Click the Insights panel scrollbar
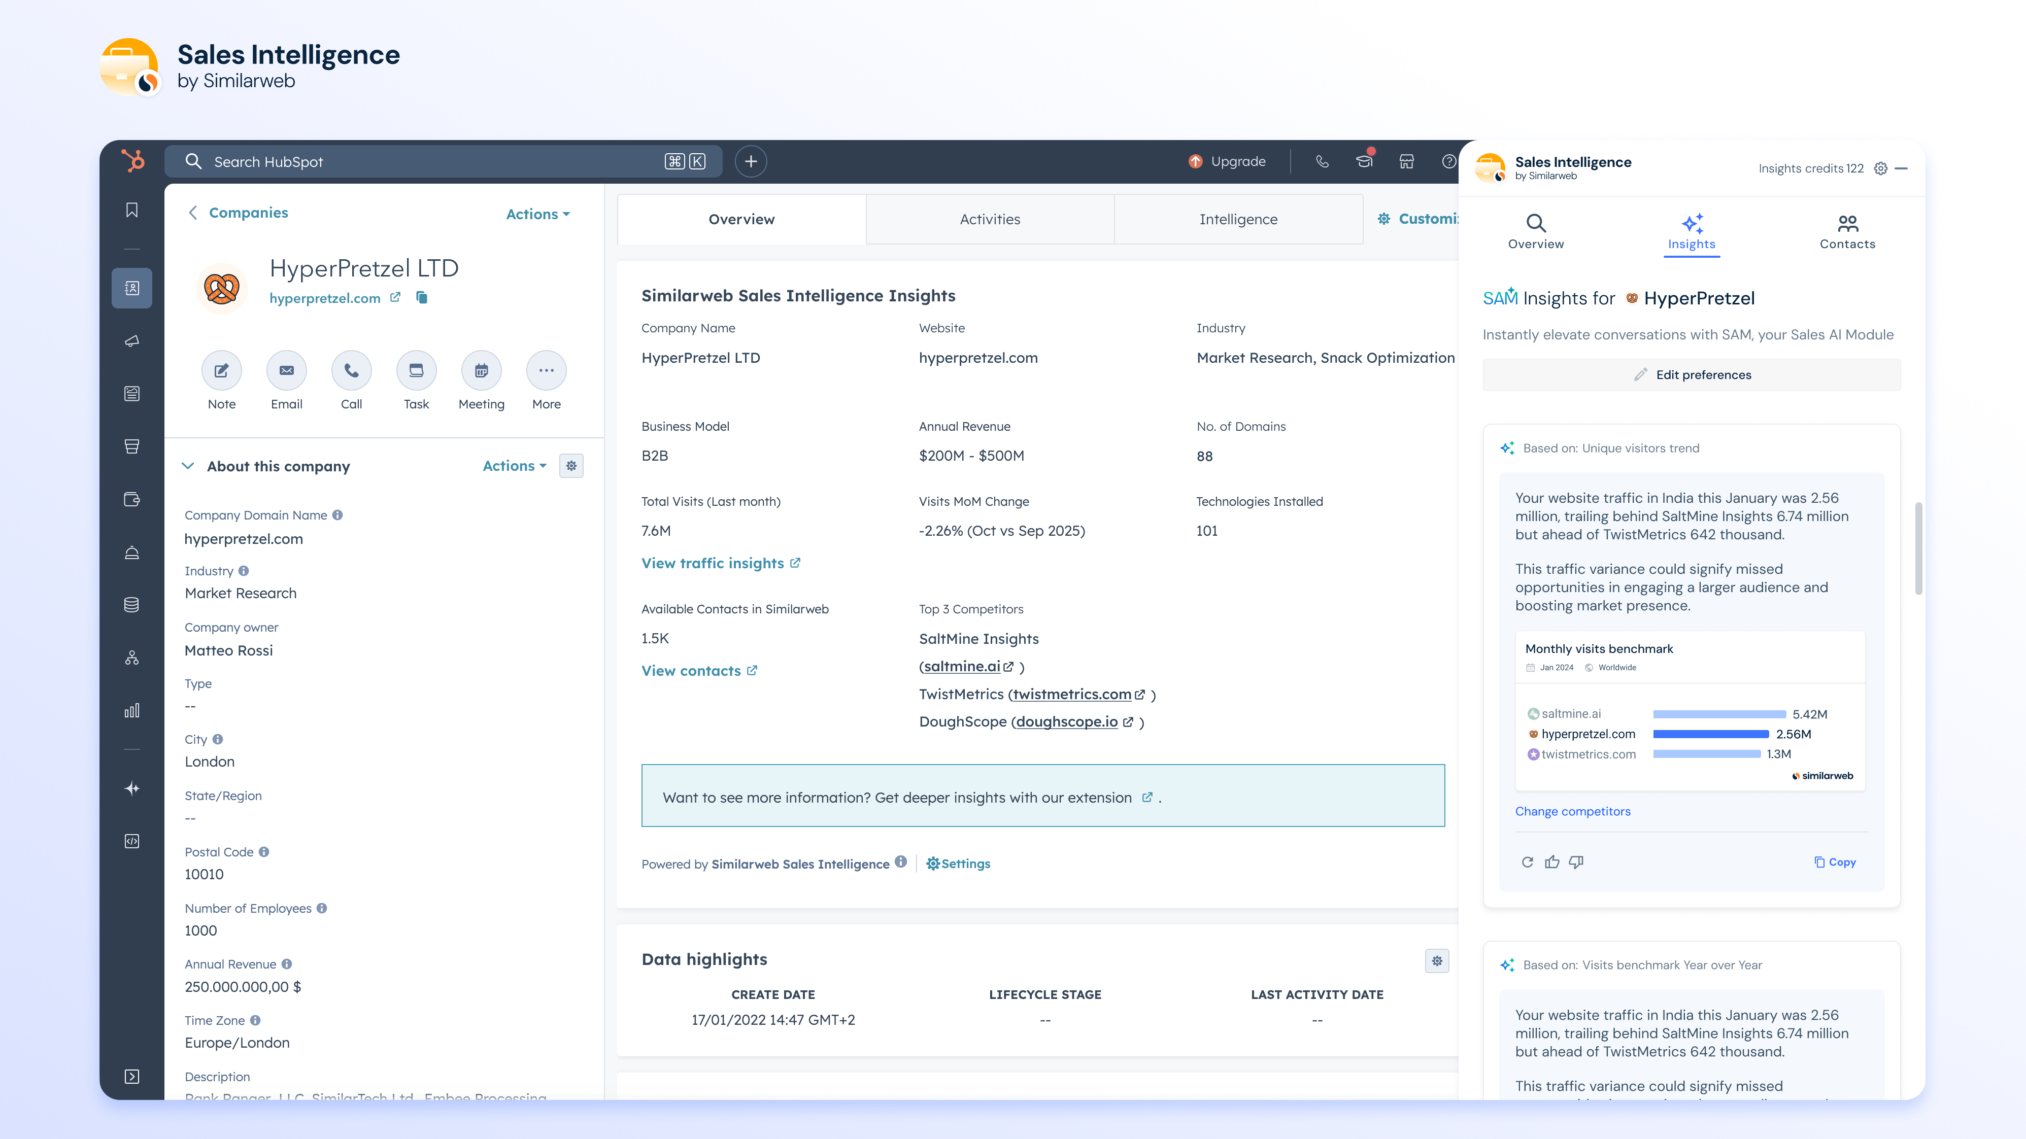The width and height of the screenshot is (2026, 1139). tap(1918, 548)
